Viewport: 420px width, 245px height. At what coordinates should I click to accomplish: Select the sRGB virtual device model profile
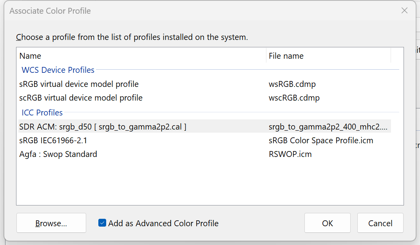click(x=79, y=84)
